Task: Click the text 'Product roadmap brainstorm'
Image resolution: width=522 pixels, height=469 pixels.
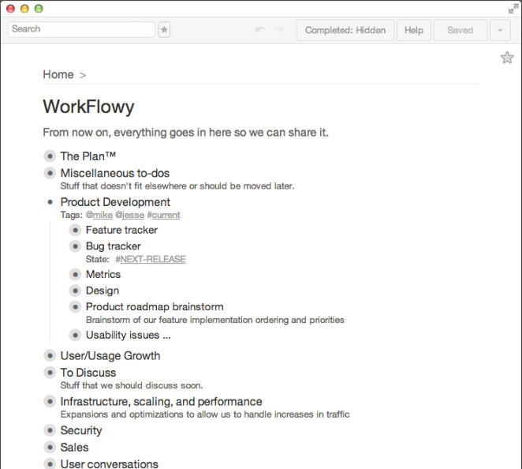Action: point(155,306)
